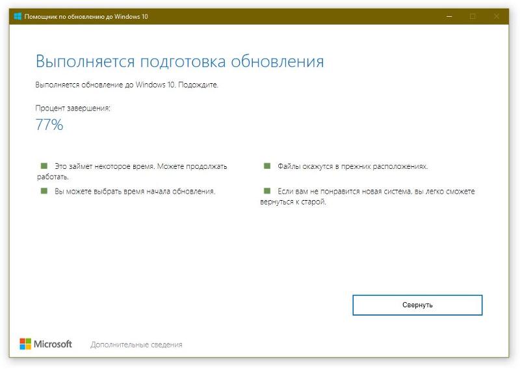This screenshot has width=520, height=369.
Task: Click the title Помощник по обновлению до Windows 10
Action: click(86, 17)
